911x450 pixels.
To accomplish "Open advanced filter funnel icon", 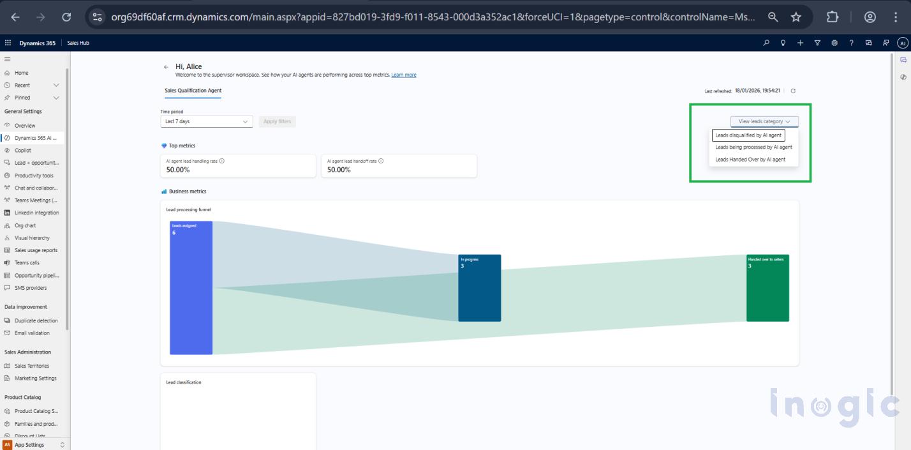I will point(817,43).
